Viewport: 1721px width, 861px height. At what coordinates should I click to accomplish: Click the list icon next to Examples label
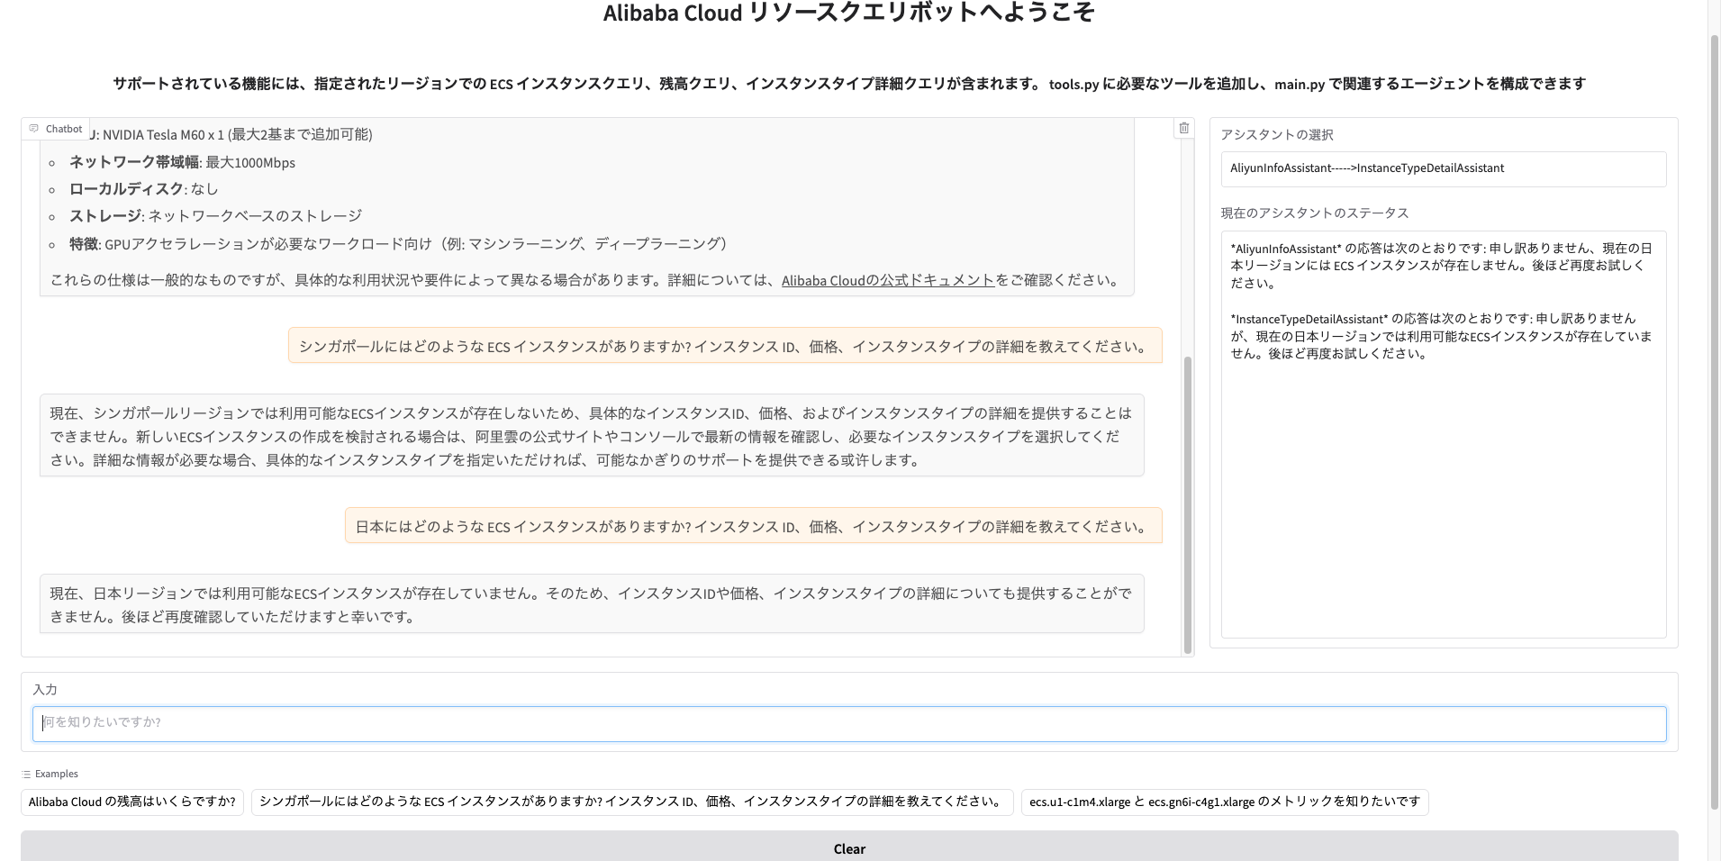pyautogui.click(x=25, y=773)
